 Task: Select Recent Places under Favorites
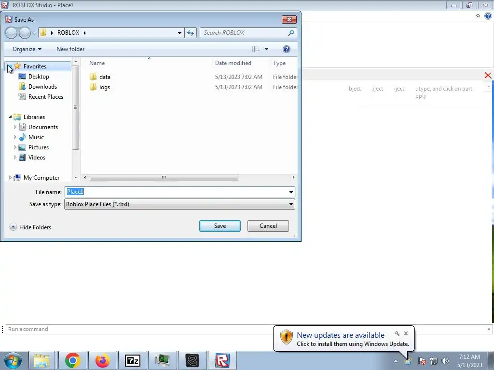(x=41, y=96)
